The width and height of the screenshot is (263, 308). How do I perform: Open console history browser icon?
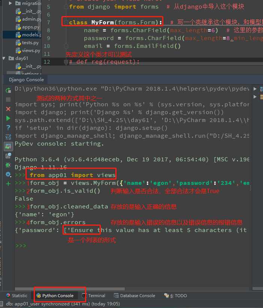(8, 156)
